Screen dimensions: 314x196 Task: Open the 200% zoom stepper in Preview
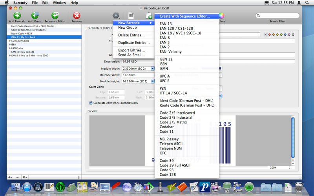tap(290, 168)
